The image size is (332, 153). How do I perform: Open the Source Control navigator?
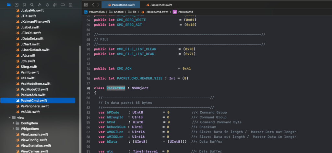coord(17,5)
